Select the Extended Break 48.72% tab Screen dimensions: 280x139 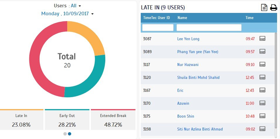113,120
